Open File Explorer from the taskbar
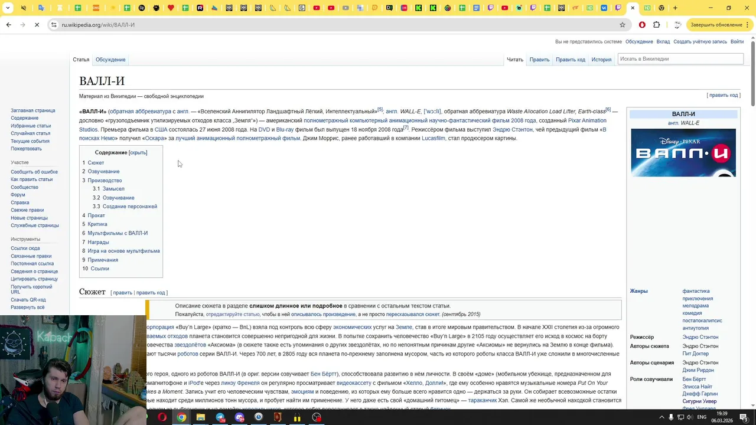 pyautogui.click(x=201, y=417)
